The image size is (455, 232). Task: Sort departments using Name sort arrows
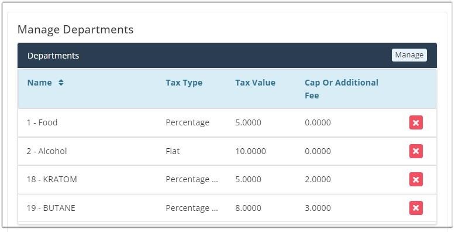coord(61,83)
